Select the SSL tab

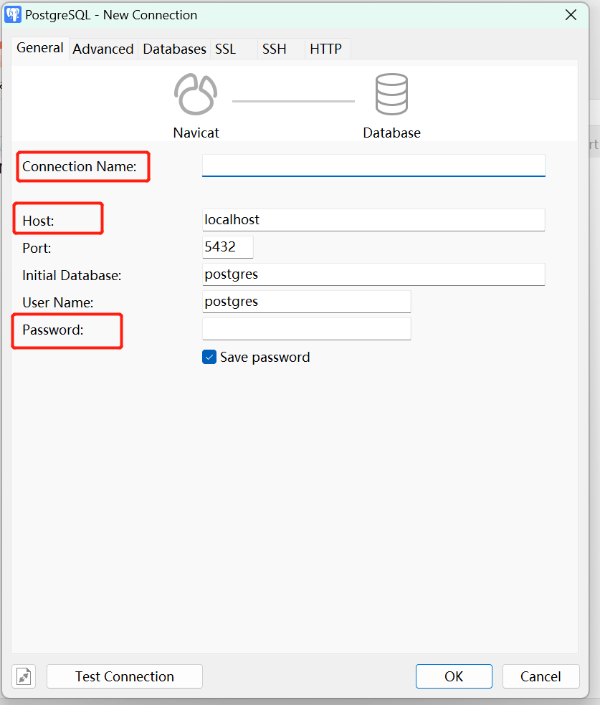coord(225,49)
